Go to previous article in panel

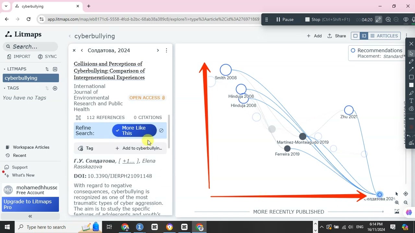pos(82,50)
